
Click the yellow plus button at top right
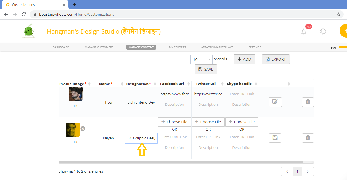[x=343, y=31]
